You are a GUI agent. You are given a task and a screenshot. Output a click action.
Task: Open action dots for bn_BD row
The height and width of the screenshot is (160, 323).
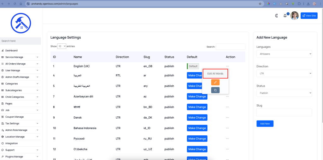coord(227,107)
